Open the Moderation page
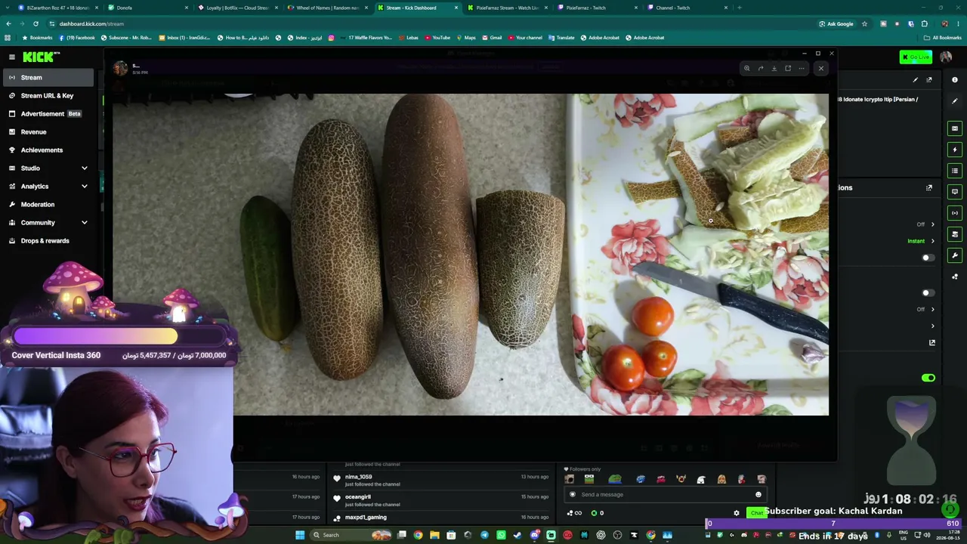967x544 pixels. point(48,204)
